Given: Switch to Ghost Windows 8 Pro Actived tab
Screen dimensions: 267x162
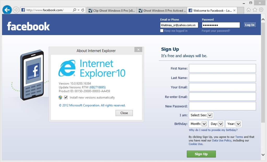Looking at the screenshot, I should click(x=162, y=10).
